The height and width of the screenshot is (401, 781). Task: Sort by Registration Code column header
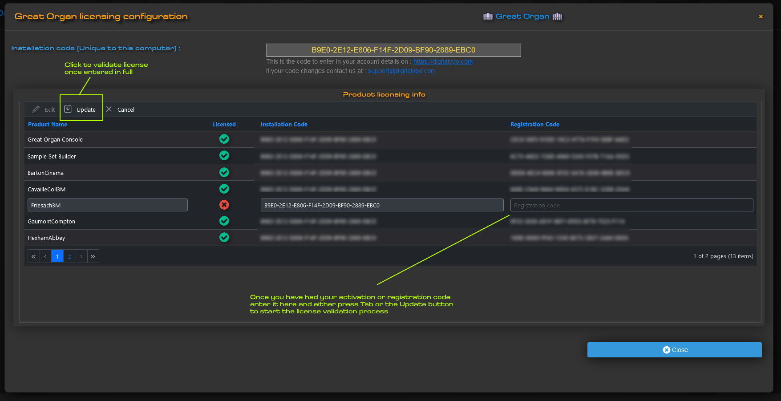click(x=535, y=125)
